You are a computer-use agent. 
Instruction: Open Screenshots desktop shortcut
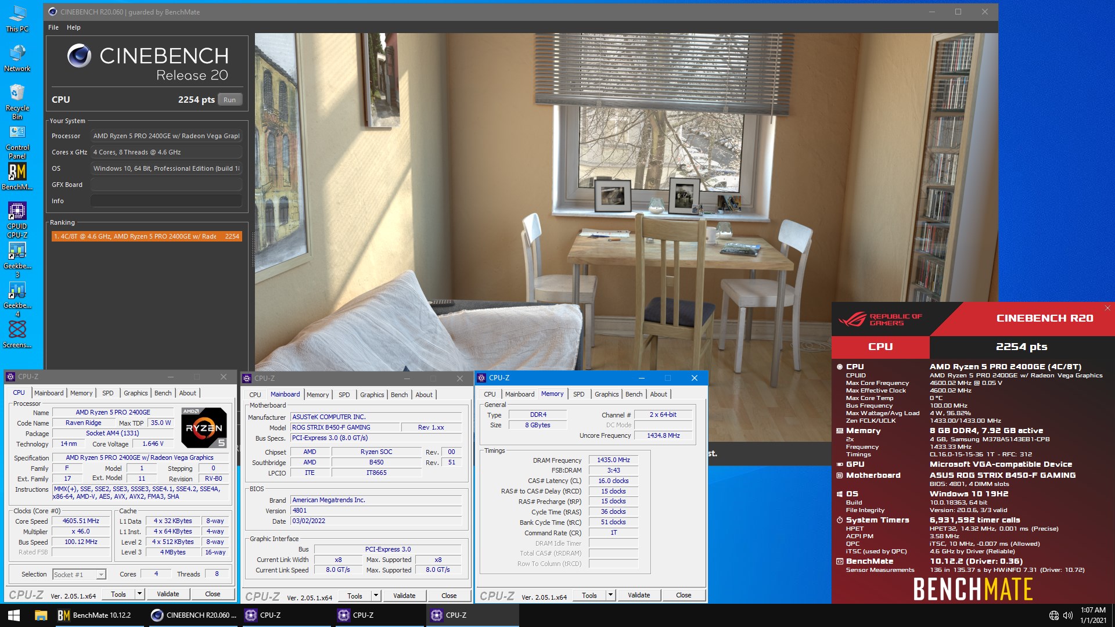[17, 334]
